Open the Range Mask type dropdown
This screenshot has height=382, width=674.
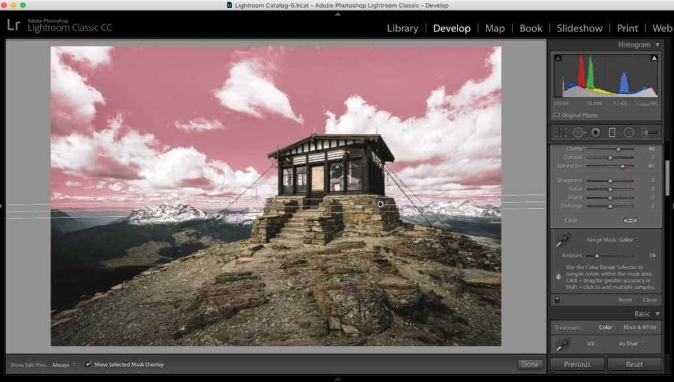(x=629, y=240)
